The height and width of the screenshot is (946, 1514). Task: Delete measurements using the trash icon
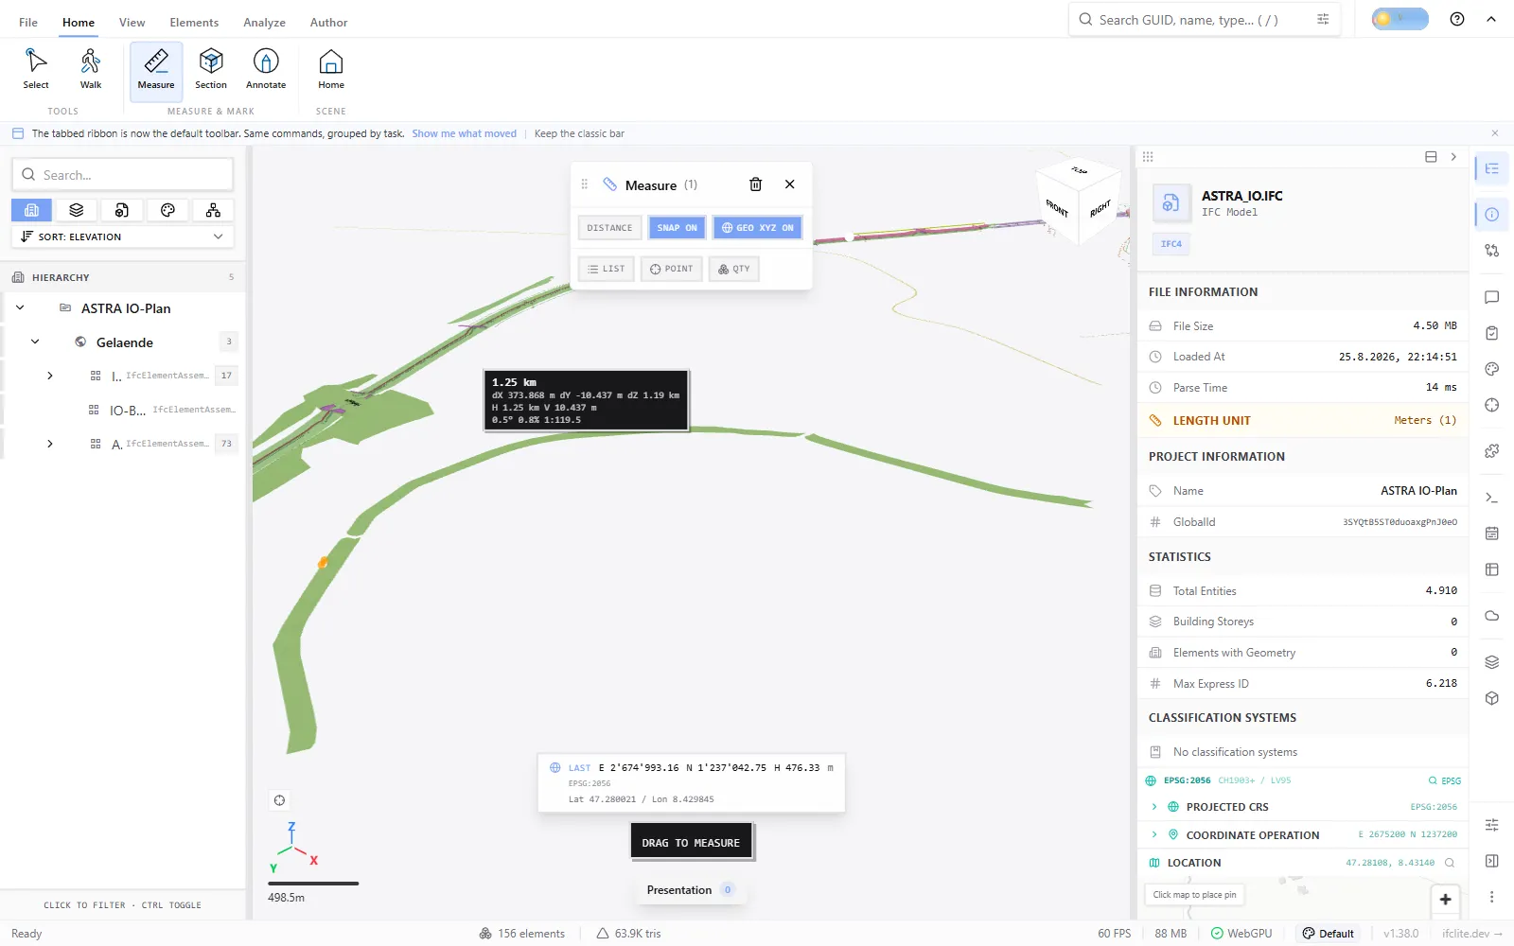(755, 184)
